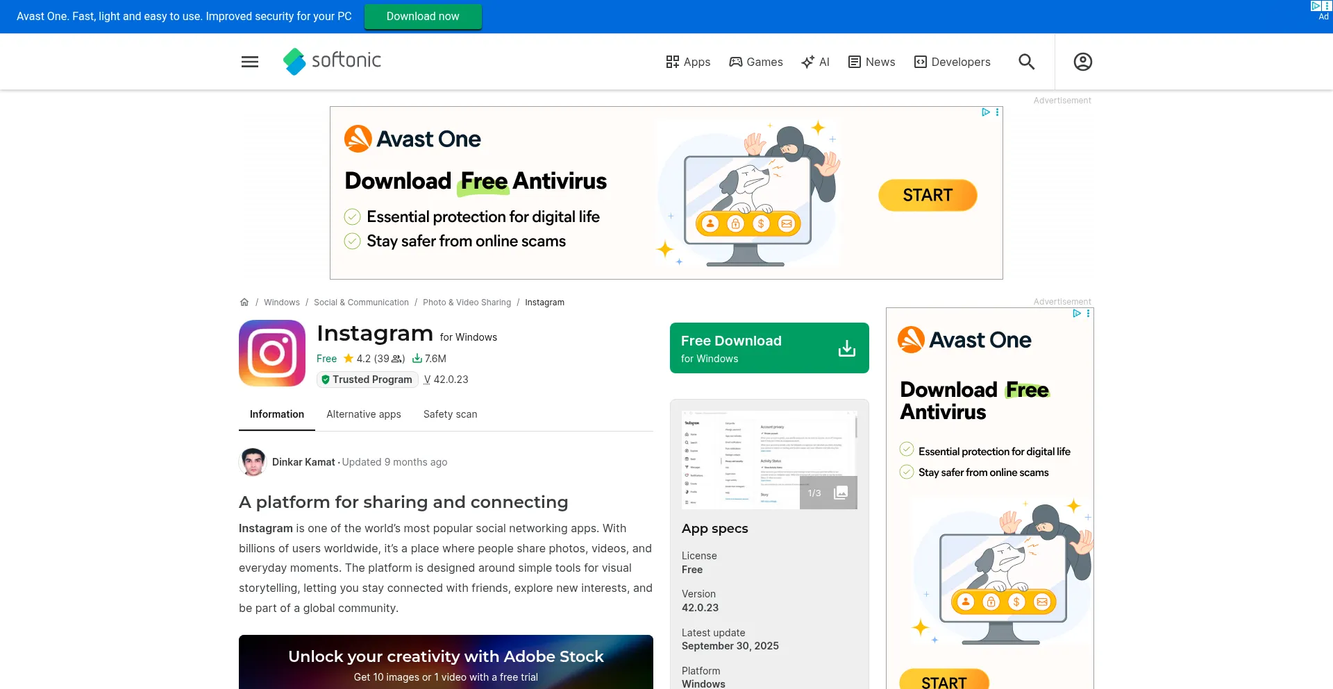The width and height of the screenshot is (1333, 689).
Task: Click the Instagram app icon
Action: 272,353
